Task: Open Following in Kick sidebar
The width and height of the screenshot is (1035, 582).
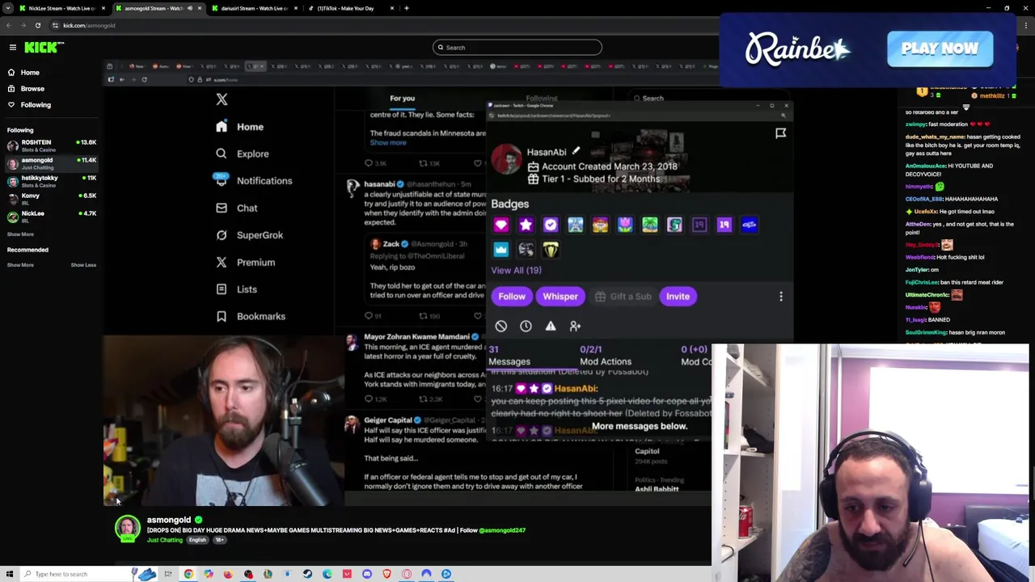Action: click(36, 104)
